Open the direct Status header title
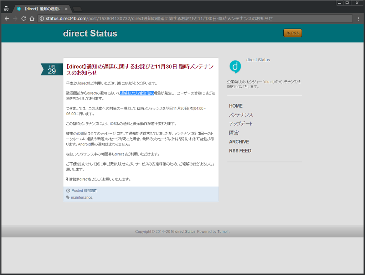 (90, 33)
